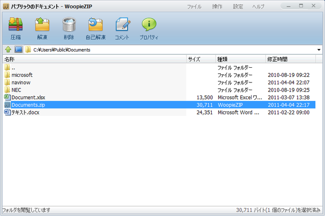Maximize the WoopieZIP window
The height and width of the screenshot is (216, 325).
[301, 6]
